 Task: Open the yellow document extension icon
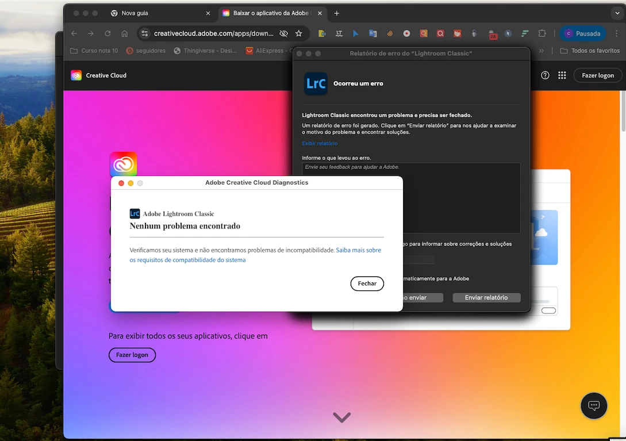click(322, 33)
